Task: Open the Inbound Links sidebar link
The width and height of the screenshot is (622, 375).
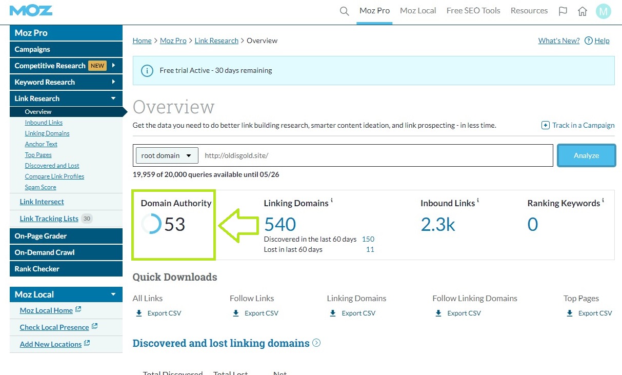Action: pyautogui.click(x=44, y=123)
